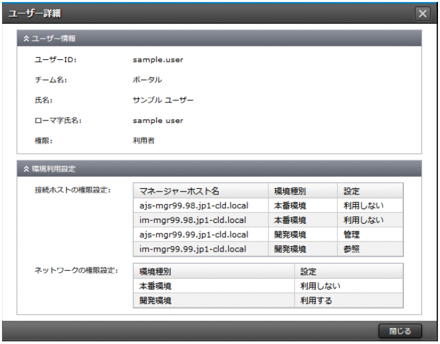Click the マネージャーホスト名 column header
This screenshot has width=440, height=344.
(x=201, y=191)
